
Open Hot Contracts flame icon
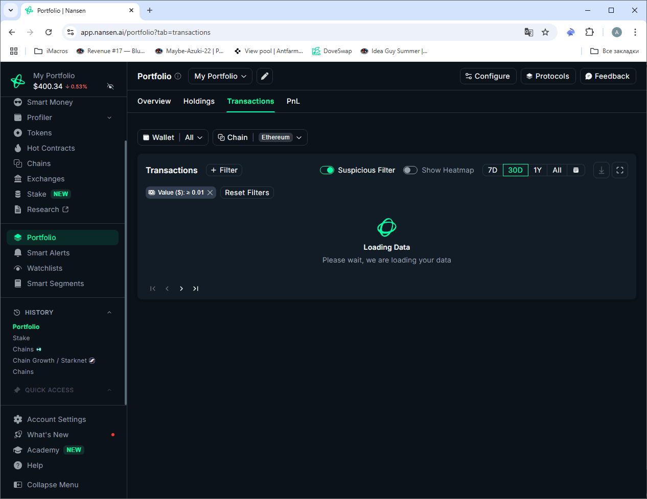[x=18, y=148]
